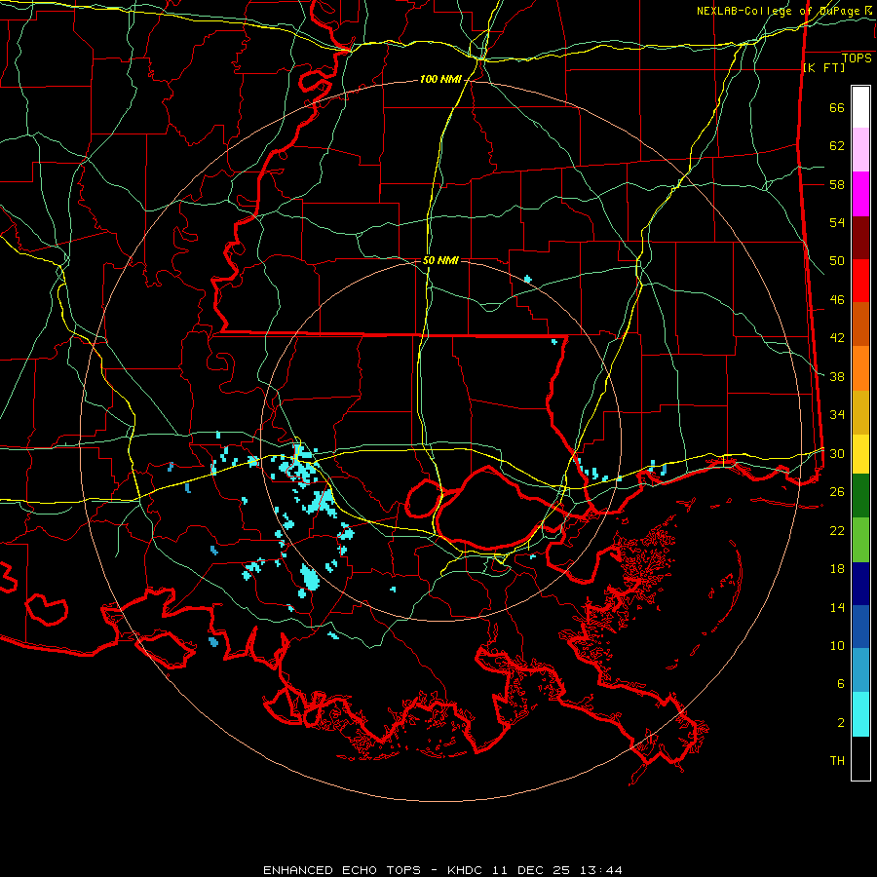Click the '42' legend value
This screenshot has height=877, width=877.
pyautogui.click(x=837, y=338)
